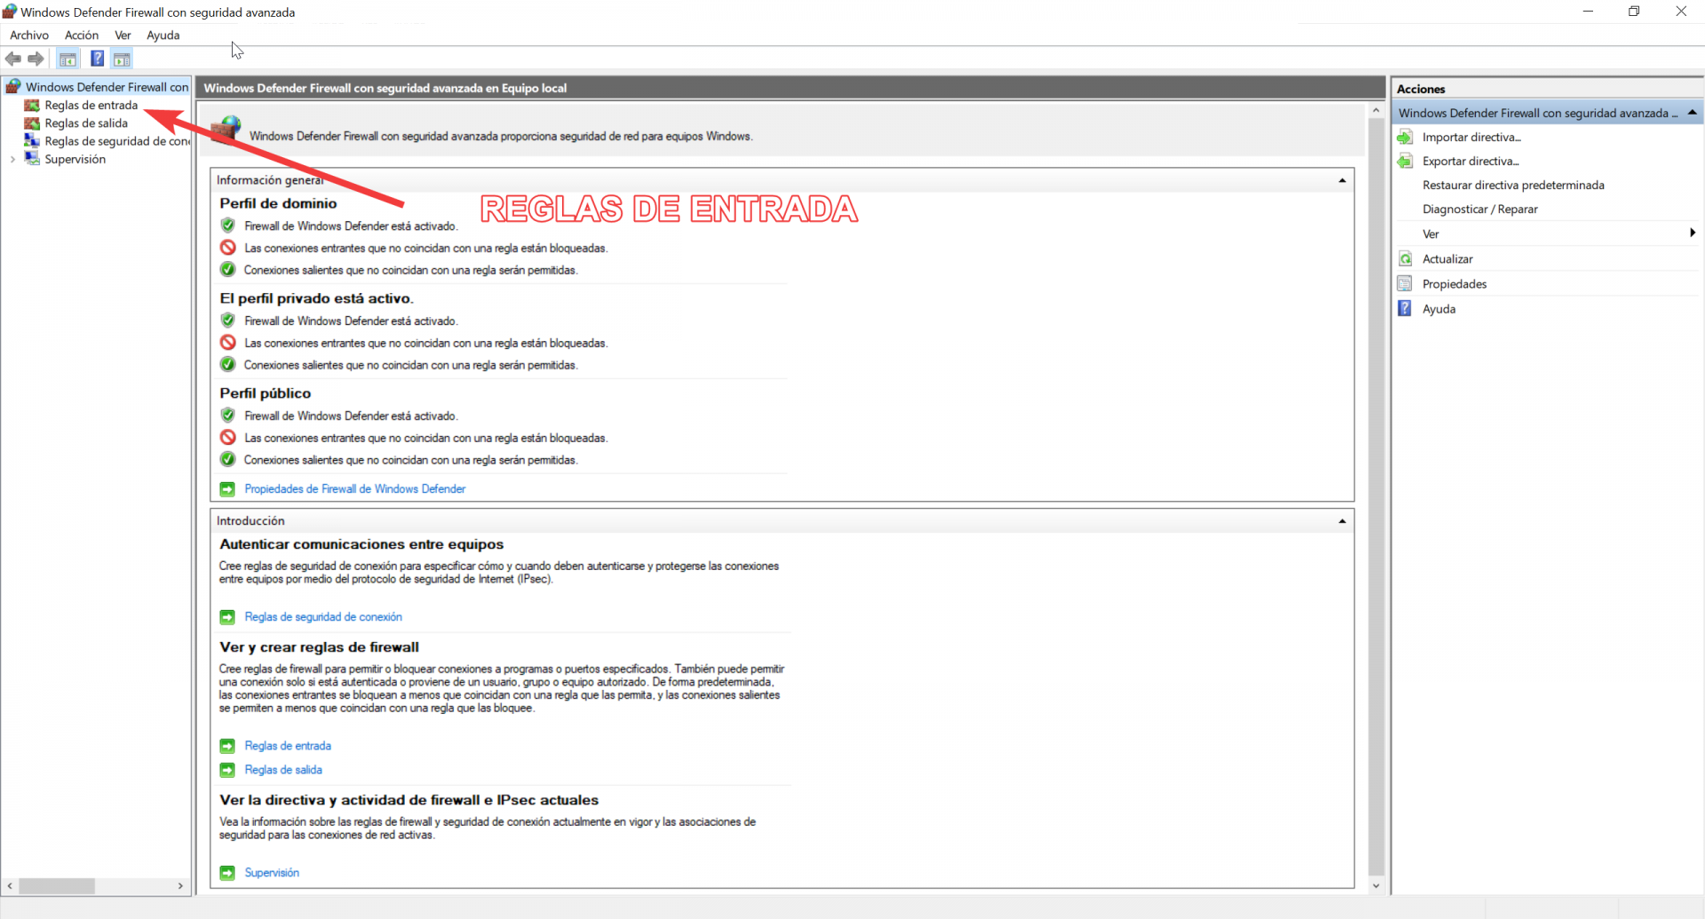
Task: Click Restaurar directiva predeterminada action
Action: [x=1513, y=186]
